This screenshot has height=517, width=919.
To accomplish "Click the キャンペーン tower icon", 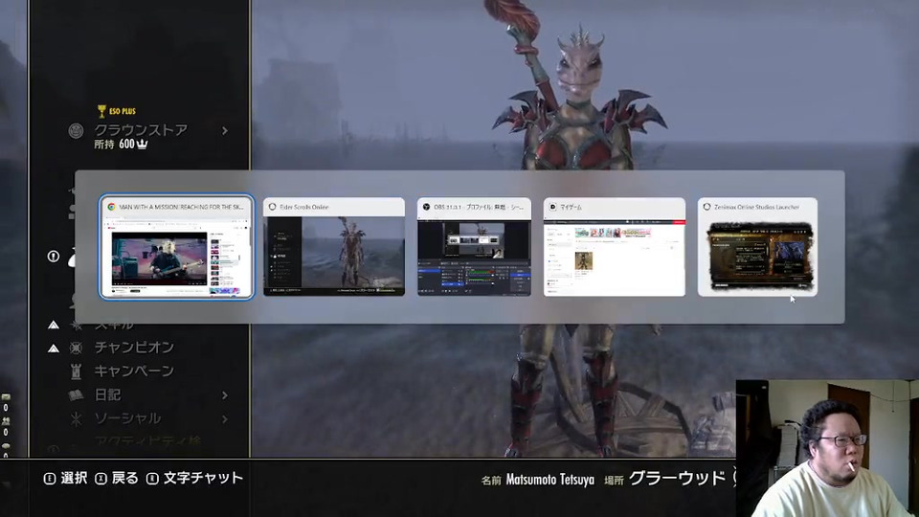I will click(x=76, y=371).
